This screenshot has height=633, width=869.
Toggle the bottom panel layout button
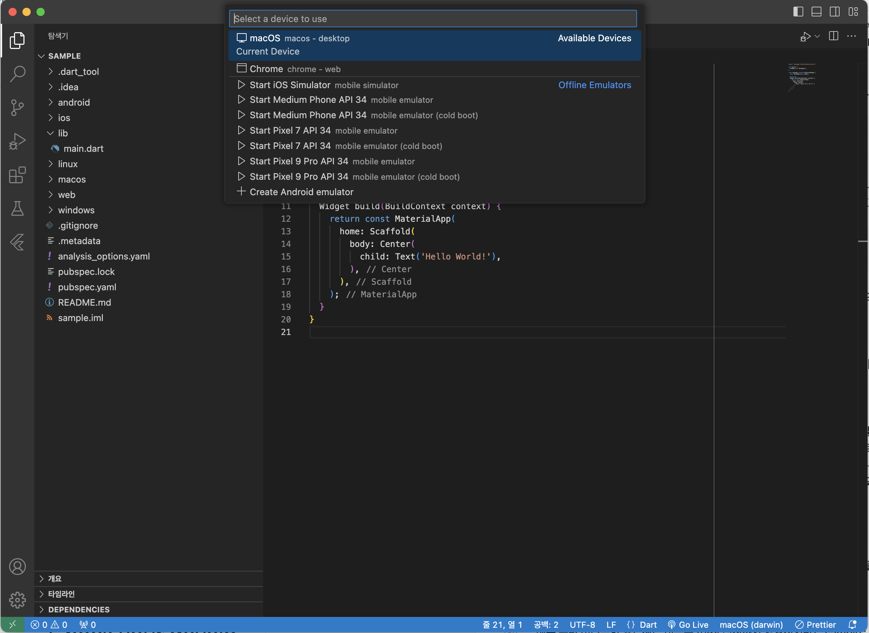click(x=816, y=12)
